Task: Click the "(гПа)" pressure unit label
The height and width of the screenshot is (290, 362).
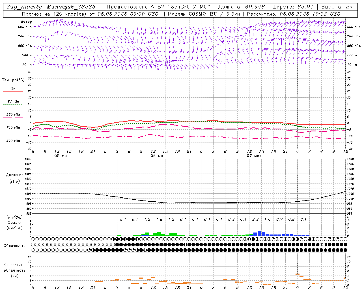Action: 15,182
